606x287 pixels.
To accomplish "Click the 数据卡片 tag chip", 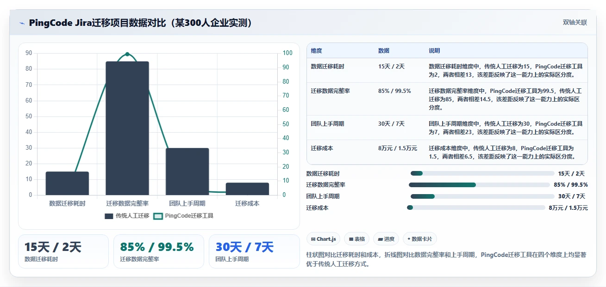I will tap(419, 239).
